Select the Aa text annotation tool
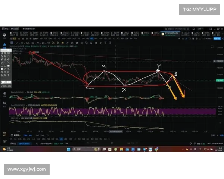224x179 pixels. coord(49,43)
